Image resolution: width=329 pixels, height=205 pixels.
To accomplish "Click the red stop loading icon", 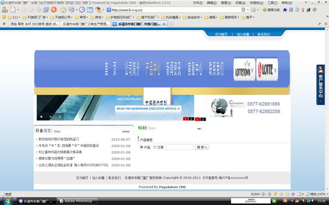I will (x=53, y=9).
